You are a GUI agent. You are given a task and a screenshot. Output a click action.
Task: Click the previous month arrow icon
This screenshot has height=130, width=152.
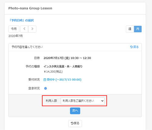click(x=24, y=29)
